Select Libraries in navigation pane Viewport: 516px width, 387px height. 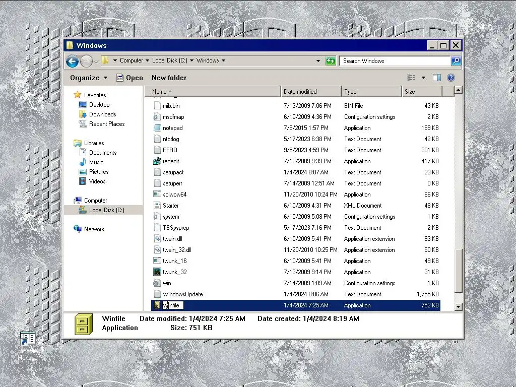94,143
